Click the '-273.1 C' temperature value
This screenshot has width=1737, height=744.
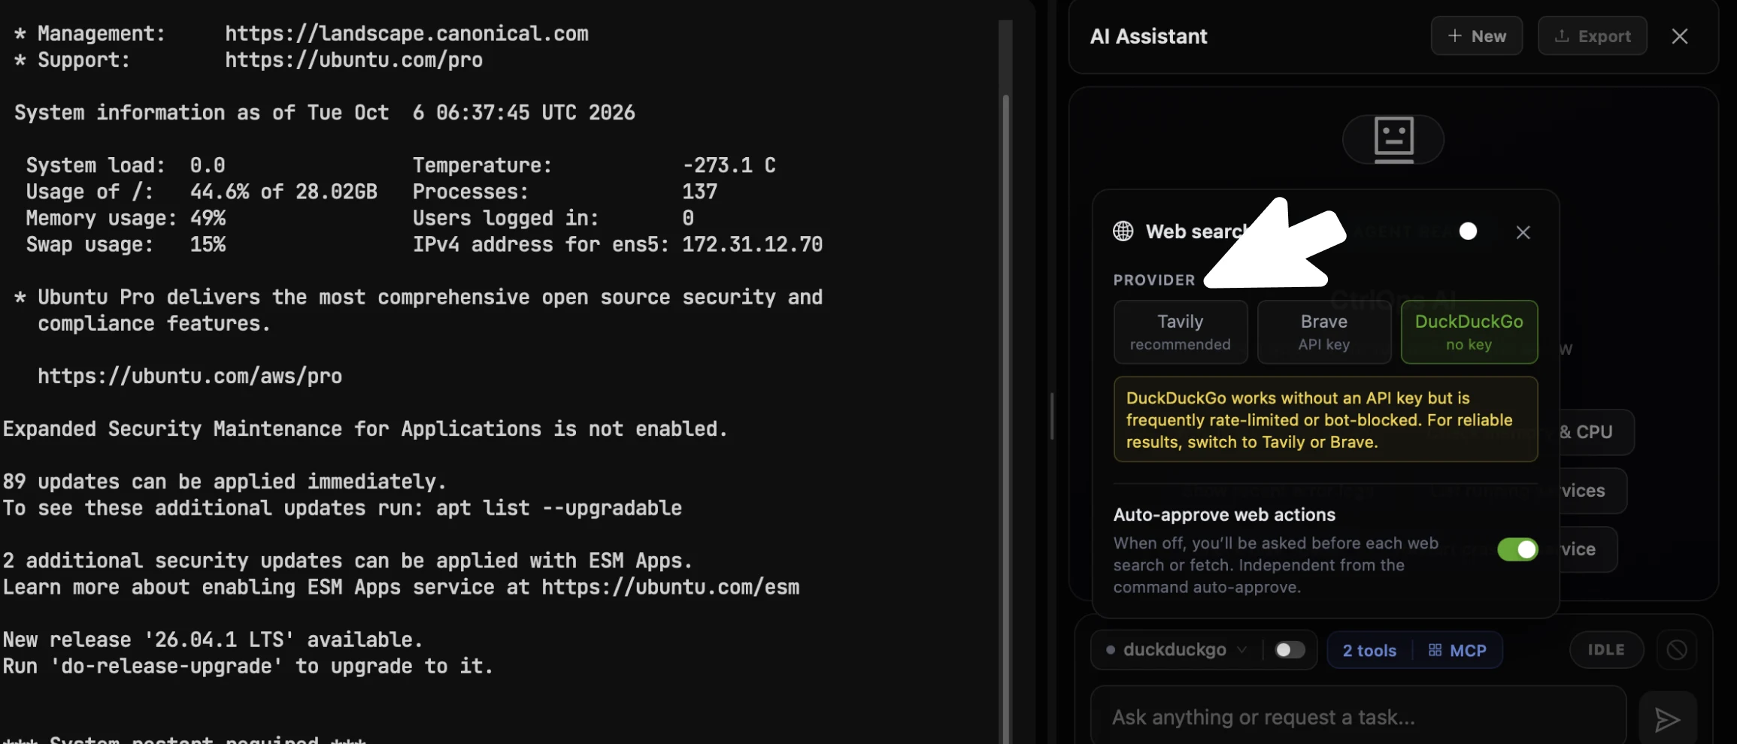(729, 165)
